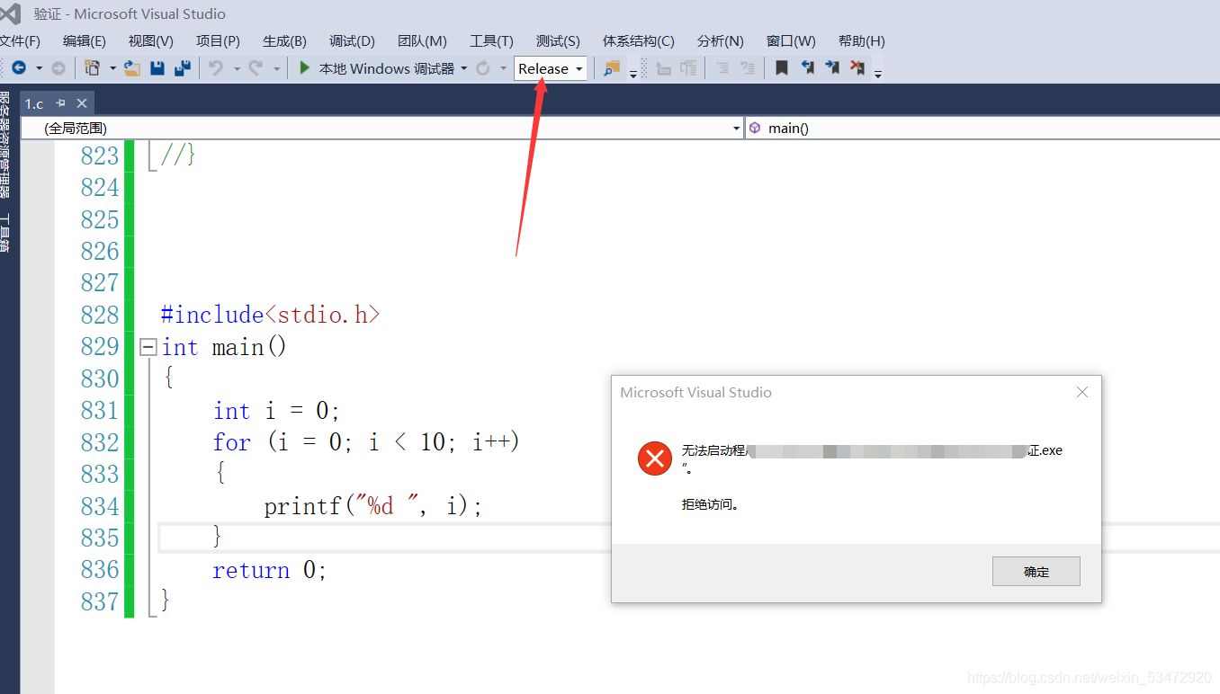This screenshot has height=694, width=1220.
Task: Expand the redo history dropdown arrow
Action: point(276,68)
